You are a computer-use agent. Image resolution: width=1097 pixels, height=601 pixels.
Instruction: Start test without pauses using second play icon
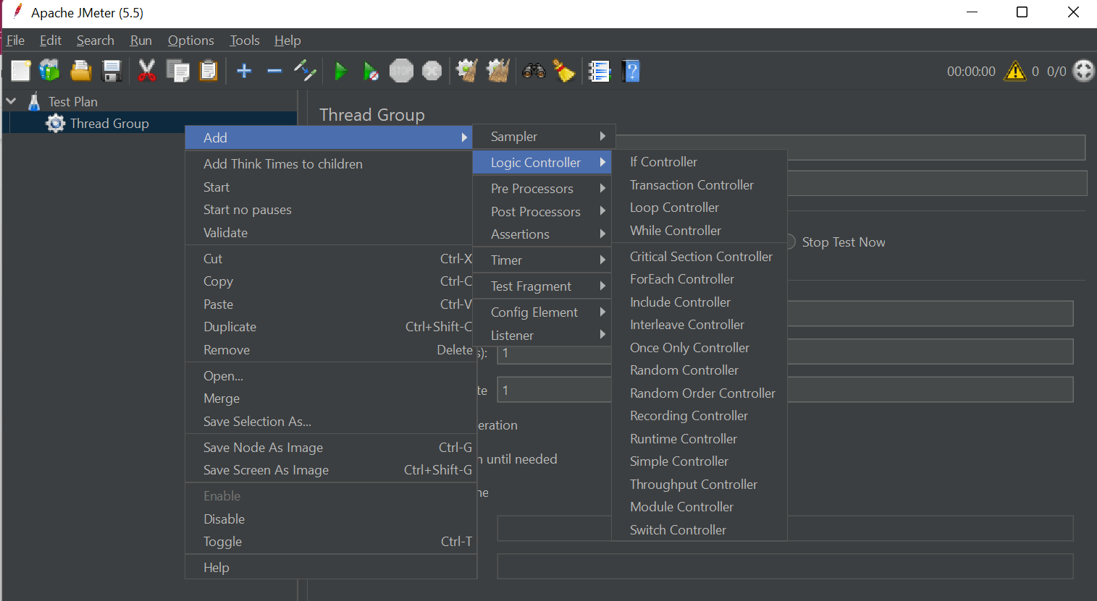coord(370,70)
